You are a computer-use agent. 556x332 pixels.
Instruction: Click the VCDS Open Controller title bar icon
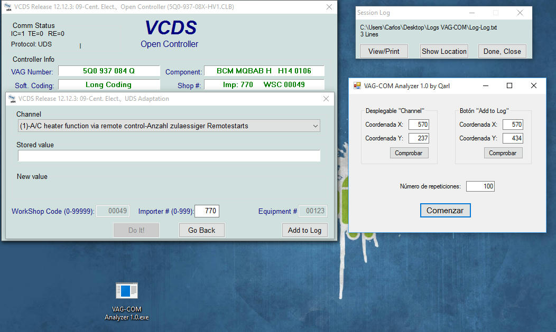[7, 7]
